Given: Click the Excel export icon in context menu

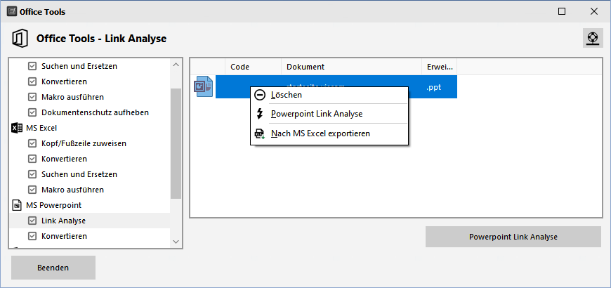Looking at the screenshot, I should 260,133.
